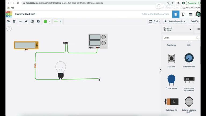Click the share page icon
The width and height of the screenshot is (206, 116).
click(x=168, y=3)
